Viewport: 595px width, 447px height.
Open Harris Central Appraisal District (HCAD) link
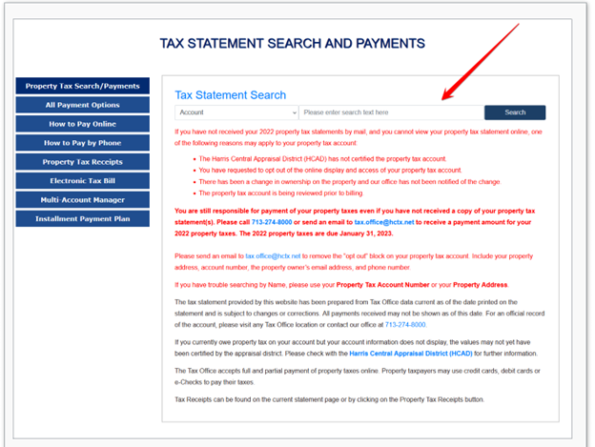click(411, 354)
